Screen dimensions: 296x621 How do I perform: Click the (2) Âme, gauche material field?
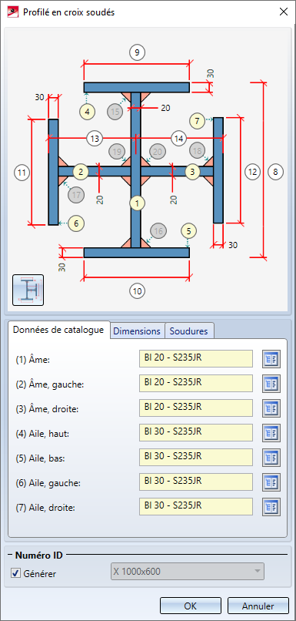tap(196, 384)
